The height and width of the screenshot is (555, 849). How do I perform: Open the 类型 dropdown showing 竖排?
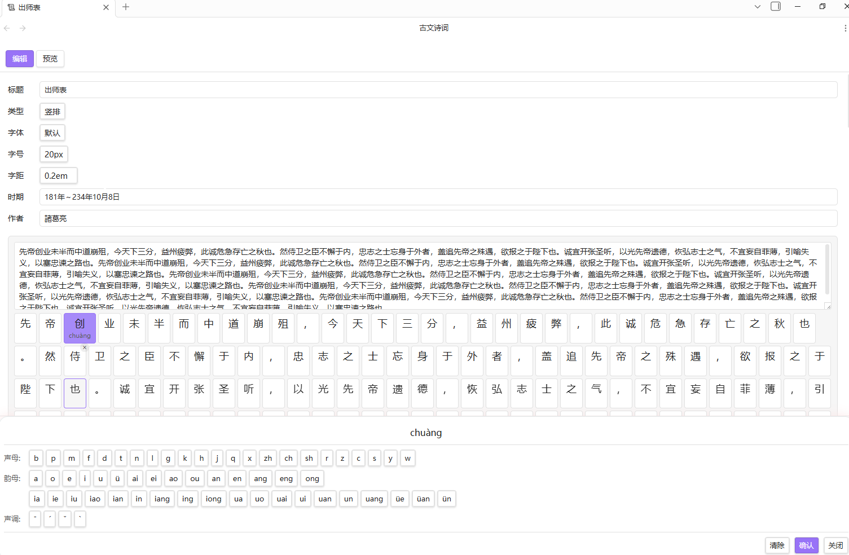point(52,112)
